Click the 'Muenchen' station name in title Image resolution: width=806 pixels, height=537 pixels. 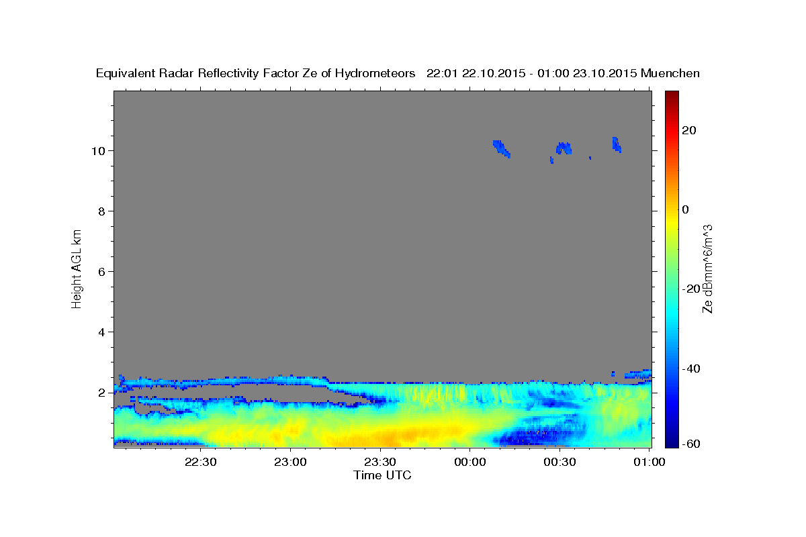(x=670, y=73)
